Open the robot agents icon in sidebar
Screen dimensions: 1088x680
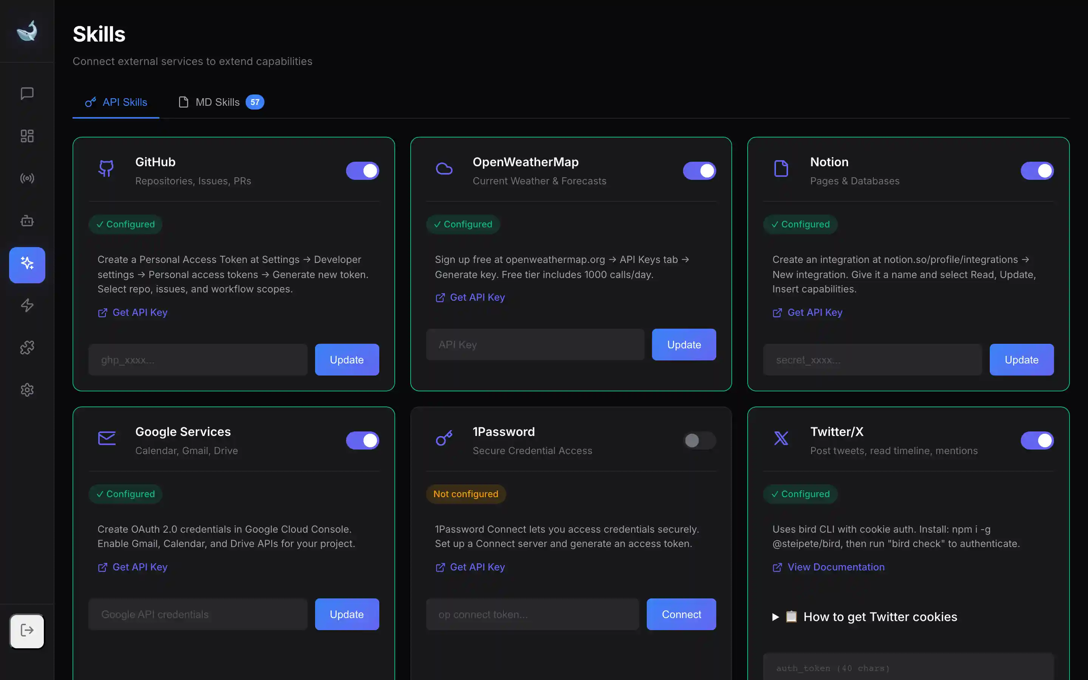point(27,221)
